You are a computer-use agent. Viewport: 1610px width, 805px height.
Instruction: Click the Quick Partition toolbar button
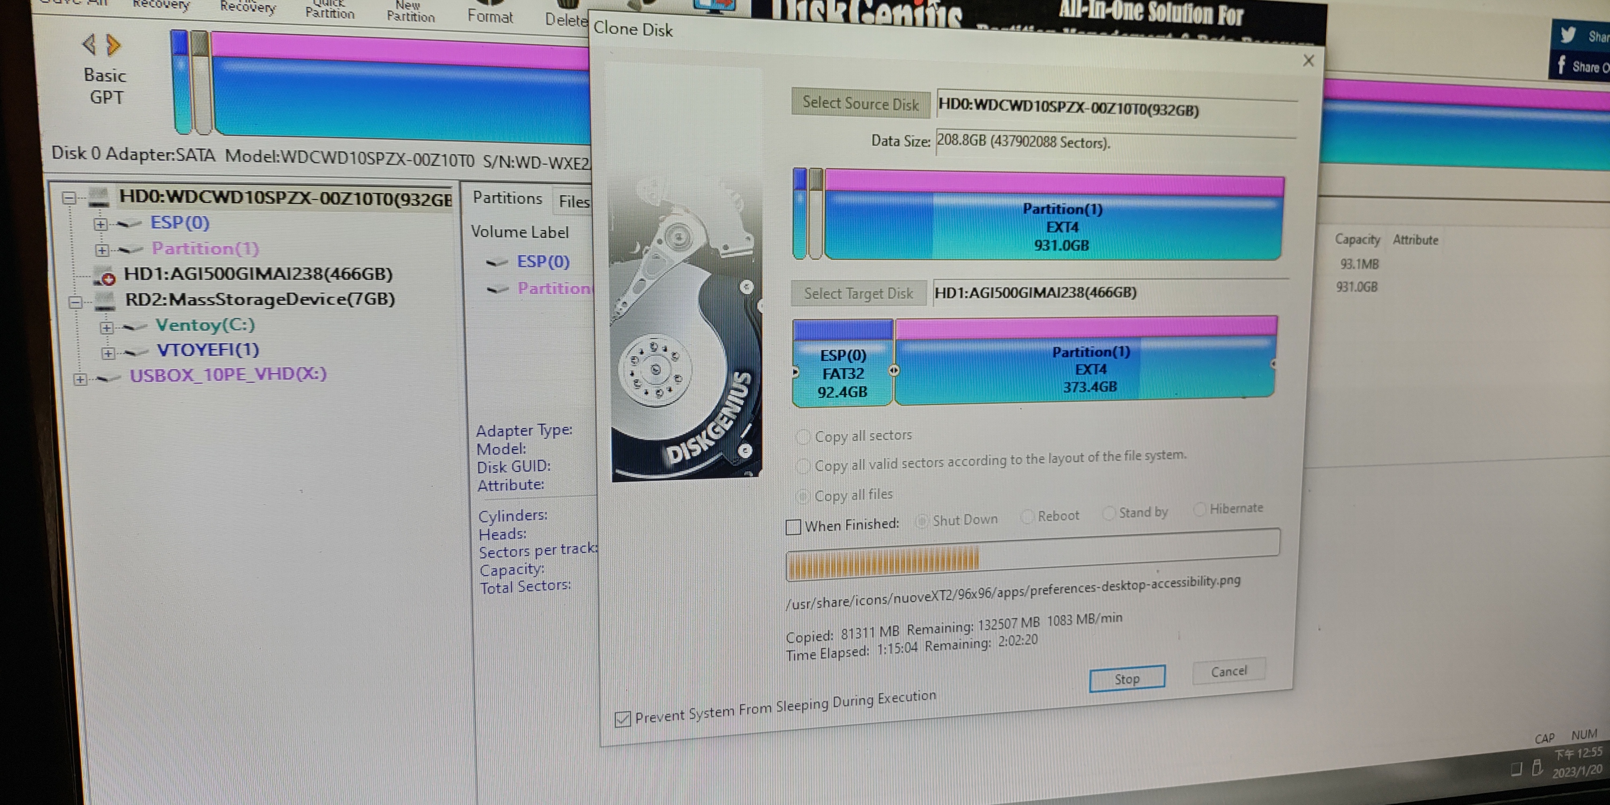(x=329, y=9)
